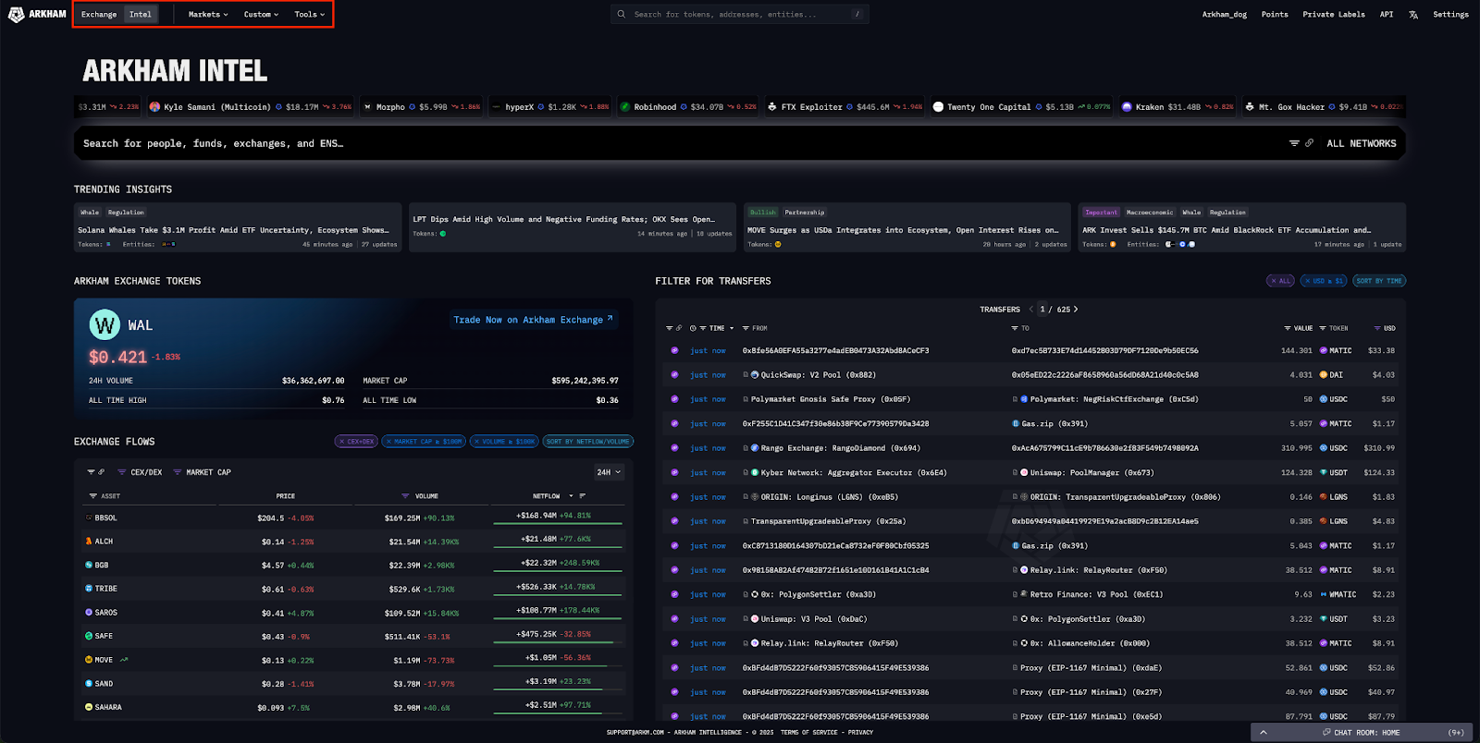Open the Points menu item
The image size is (1480, 743).
(x=1275, y=15)
